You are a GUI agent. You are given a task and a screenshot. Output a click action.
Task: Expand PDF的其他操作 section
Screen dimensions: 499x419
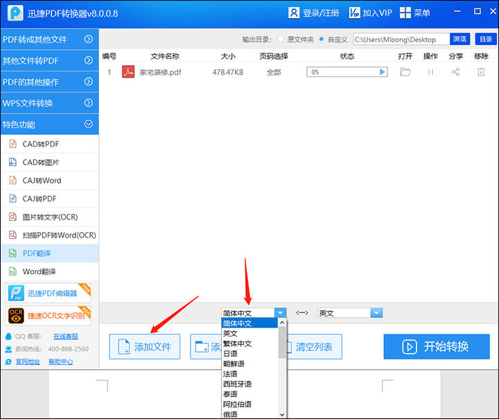pyautogui.click(x=50, y=82)
